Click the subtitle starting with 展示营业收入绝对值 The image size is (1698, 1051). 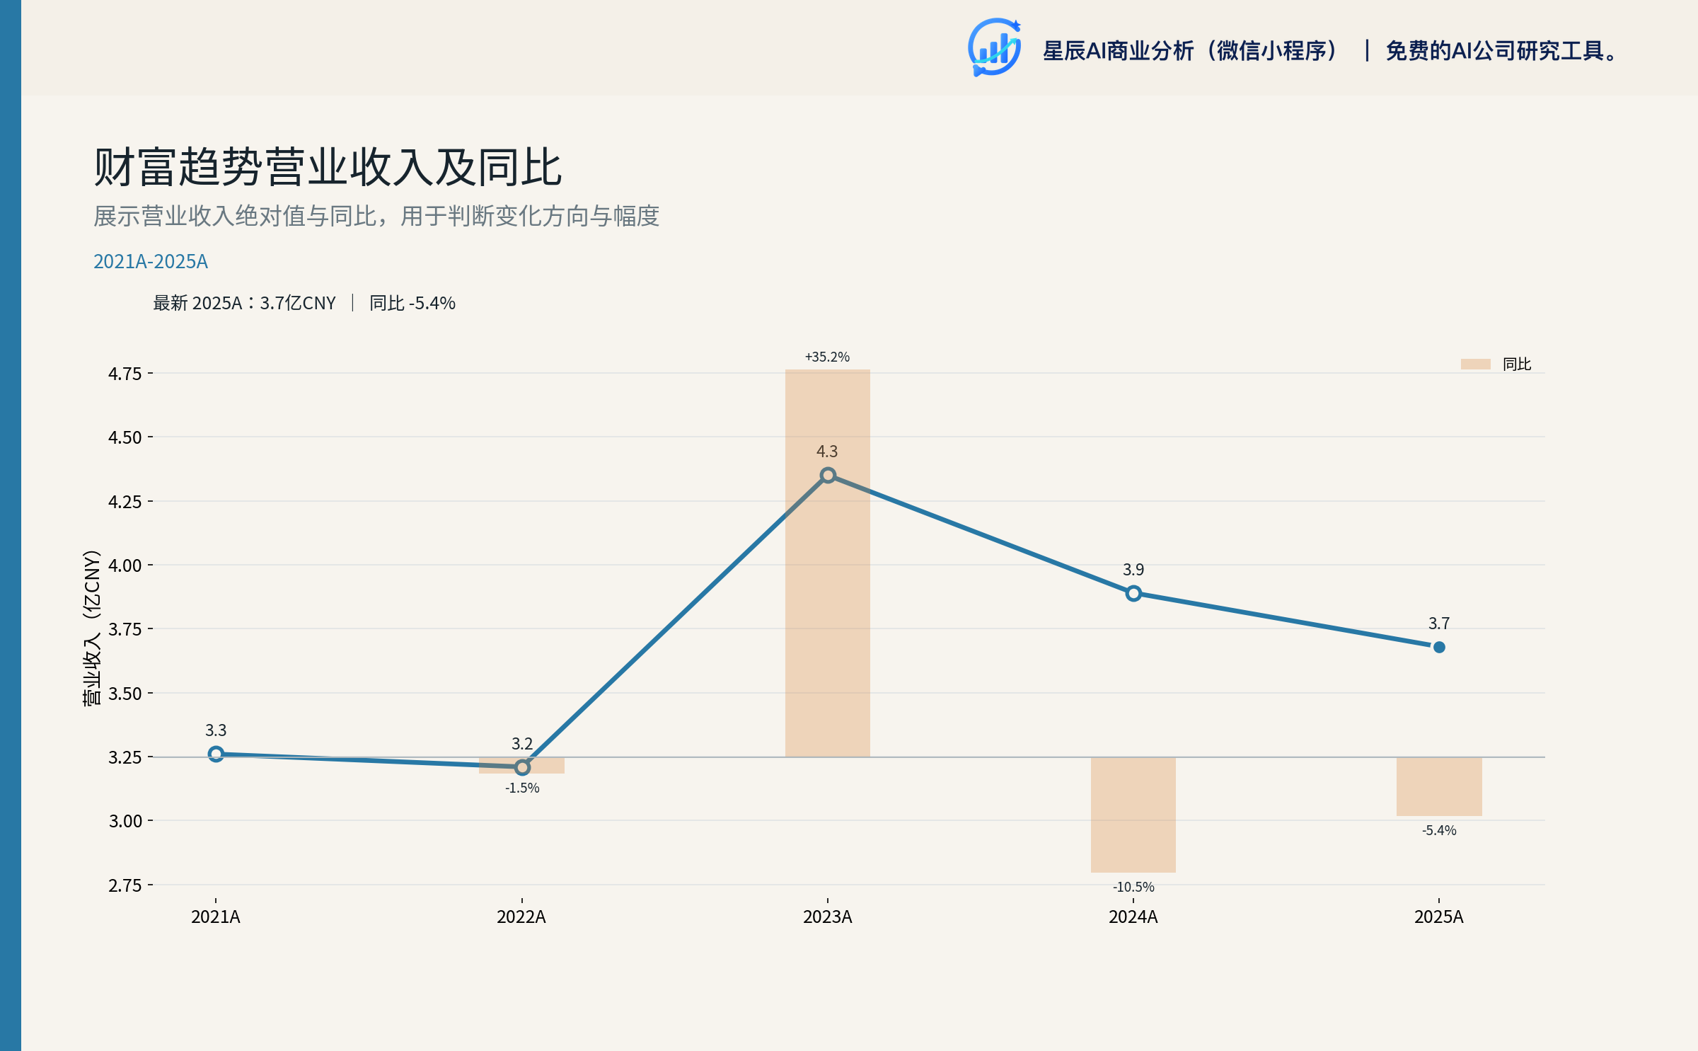pyautogui.click(x=376, y=216)
